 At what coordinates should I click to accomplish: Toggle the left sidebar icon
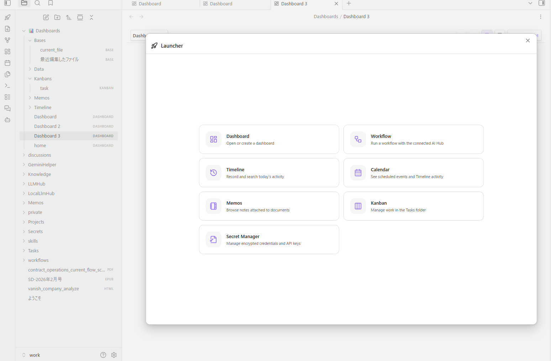pos(7,3)
